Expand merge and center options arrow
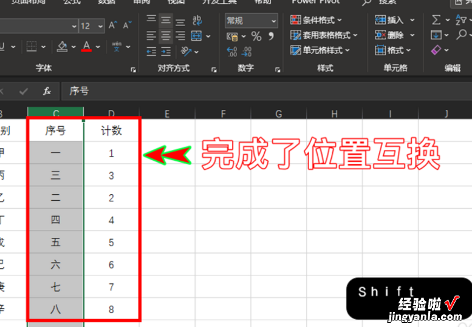The image size is (472, 327). [208, 36]
